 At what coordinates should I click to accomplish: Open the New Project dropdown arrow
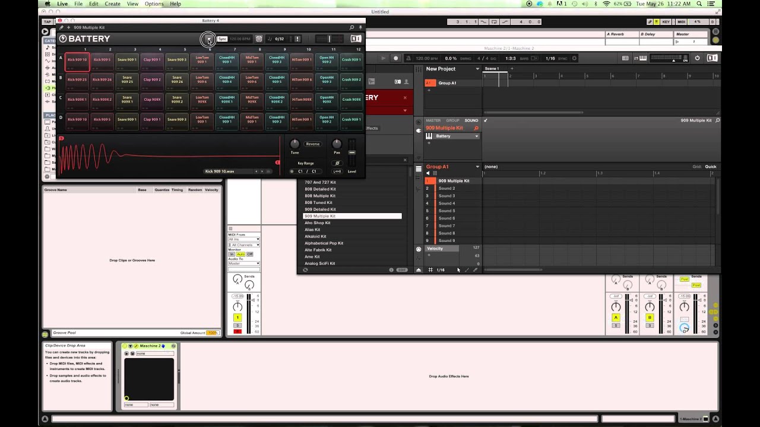coord(477,69)
